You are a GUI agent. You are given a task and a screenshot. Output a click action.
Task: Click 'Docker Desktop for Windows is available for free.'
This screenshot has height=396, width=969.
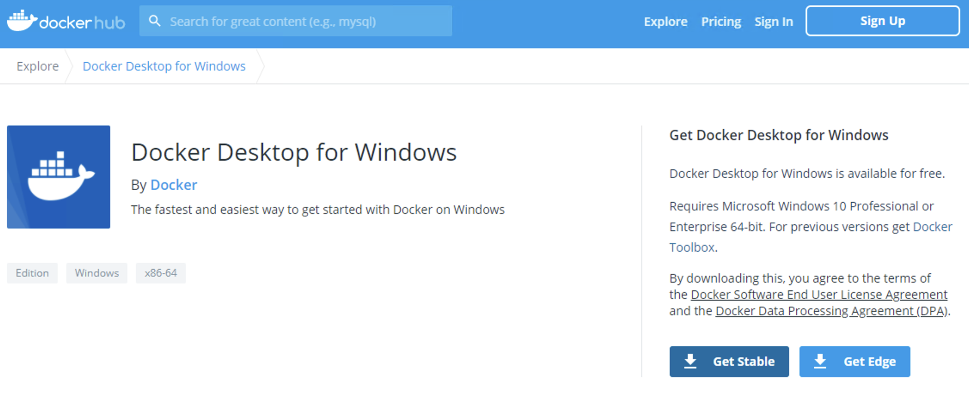807,174
